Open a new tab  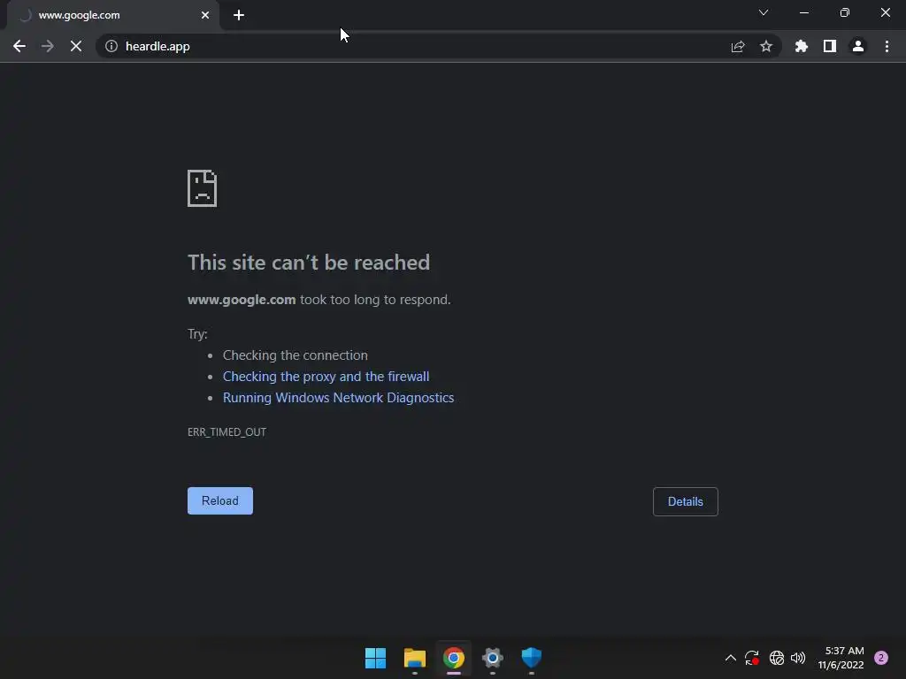pos(239,15)
